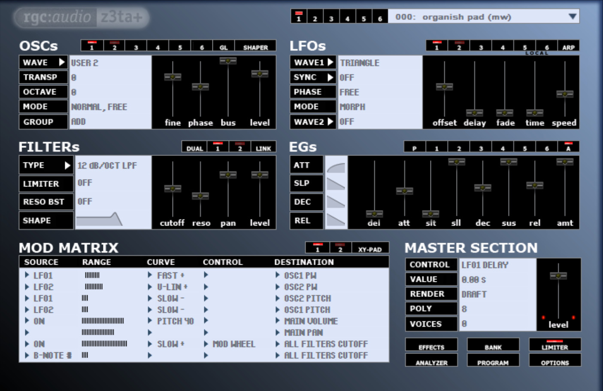Viewport: 603px width, 391px height.
Task: Select program layer slot 4
Action: tap(347, 17)
